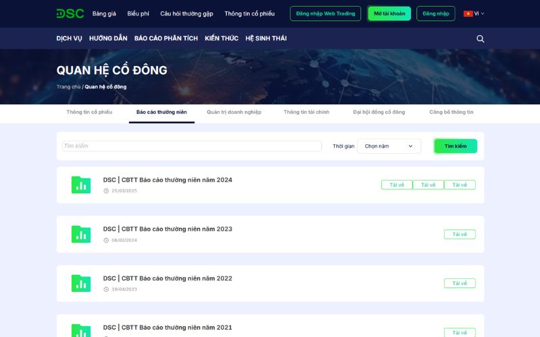Screen dimensions: 540x337
Task: Click the 2024 report green folder icon
Action: coord(81,185)
